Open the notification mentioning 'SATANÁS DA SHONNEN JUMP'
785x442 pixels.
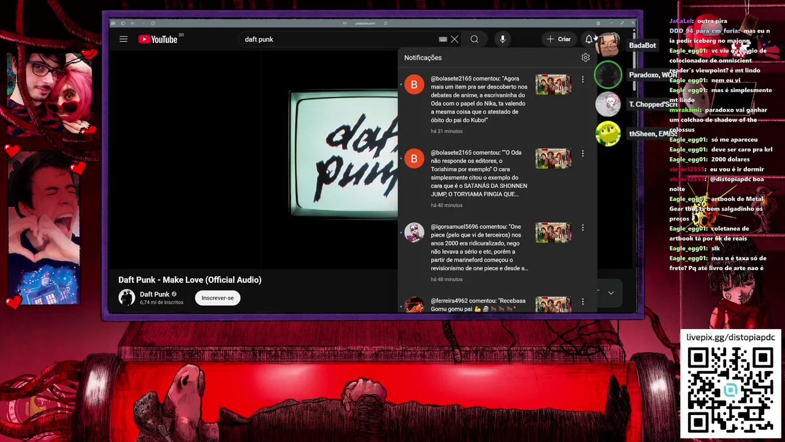coord(497,179)
